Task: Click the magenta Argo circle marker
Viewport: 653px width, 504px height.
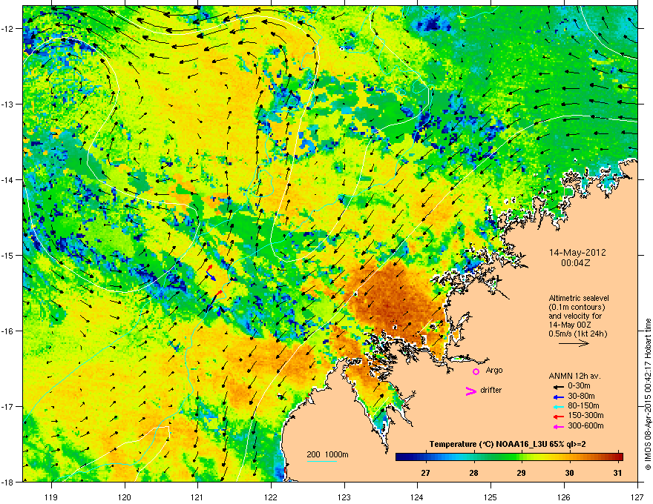Action: (476, 371)
